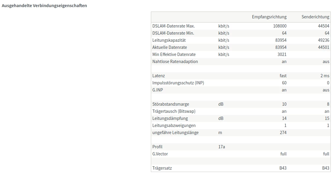Click the 'Senderichtung' column header
Screen dimensions: 334x177
315,17
